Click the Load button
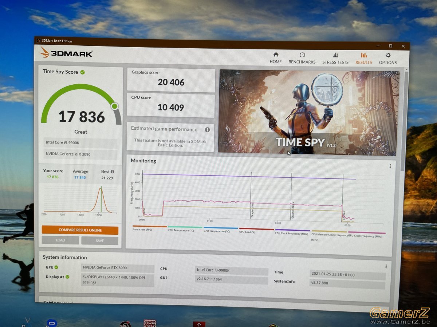The image size is (437, 327). coord(60,240)
